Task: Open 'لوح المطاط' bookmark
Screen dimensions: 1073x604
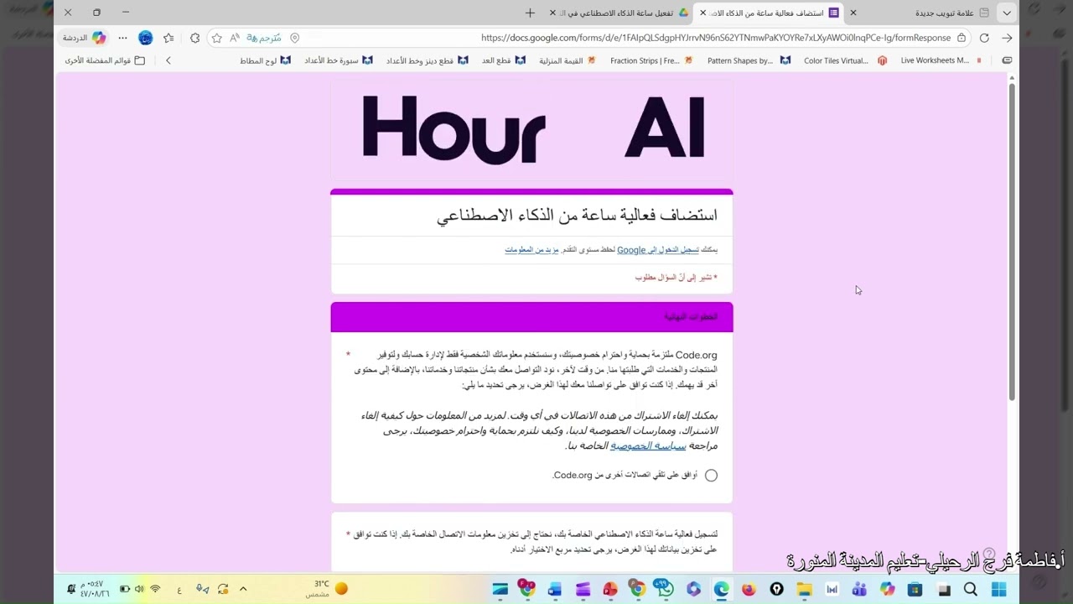Action: 265,60
